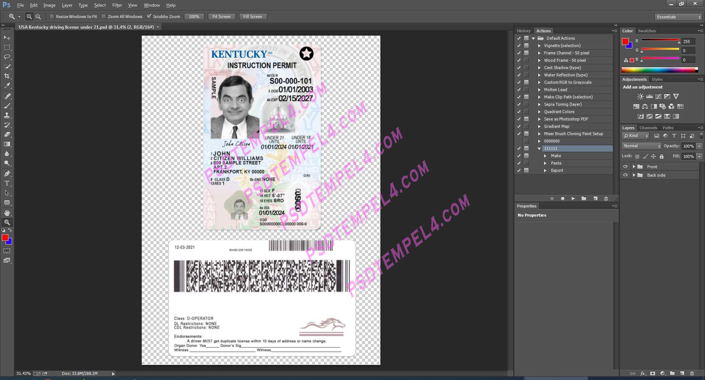Collapse the 111111 action set
This screenshot has width=705, height=380.
pyautogui.click(x=539, y=148)
